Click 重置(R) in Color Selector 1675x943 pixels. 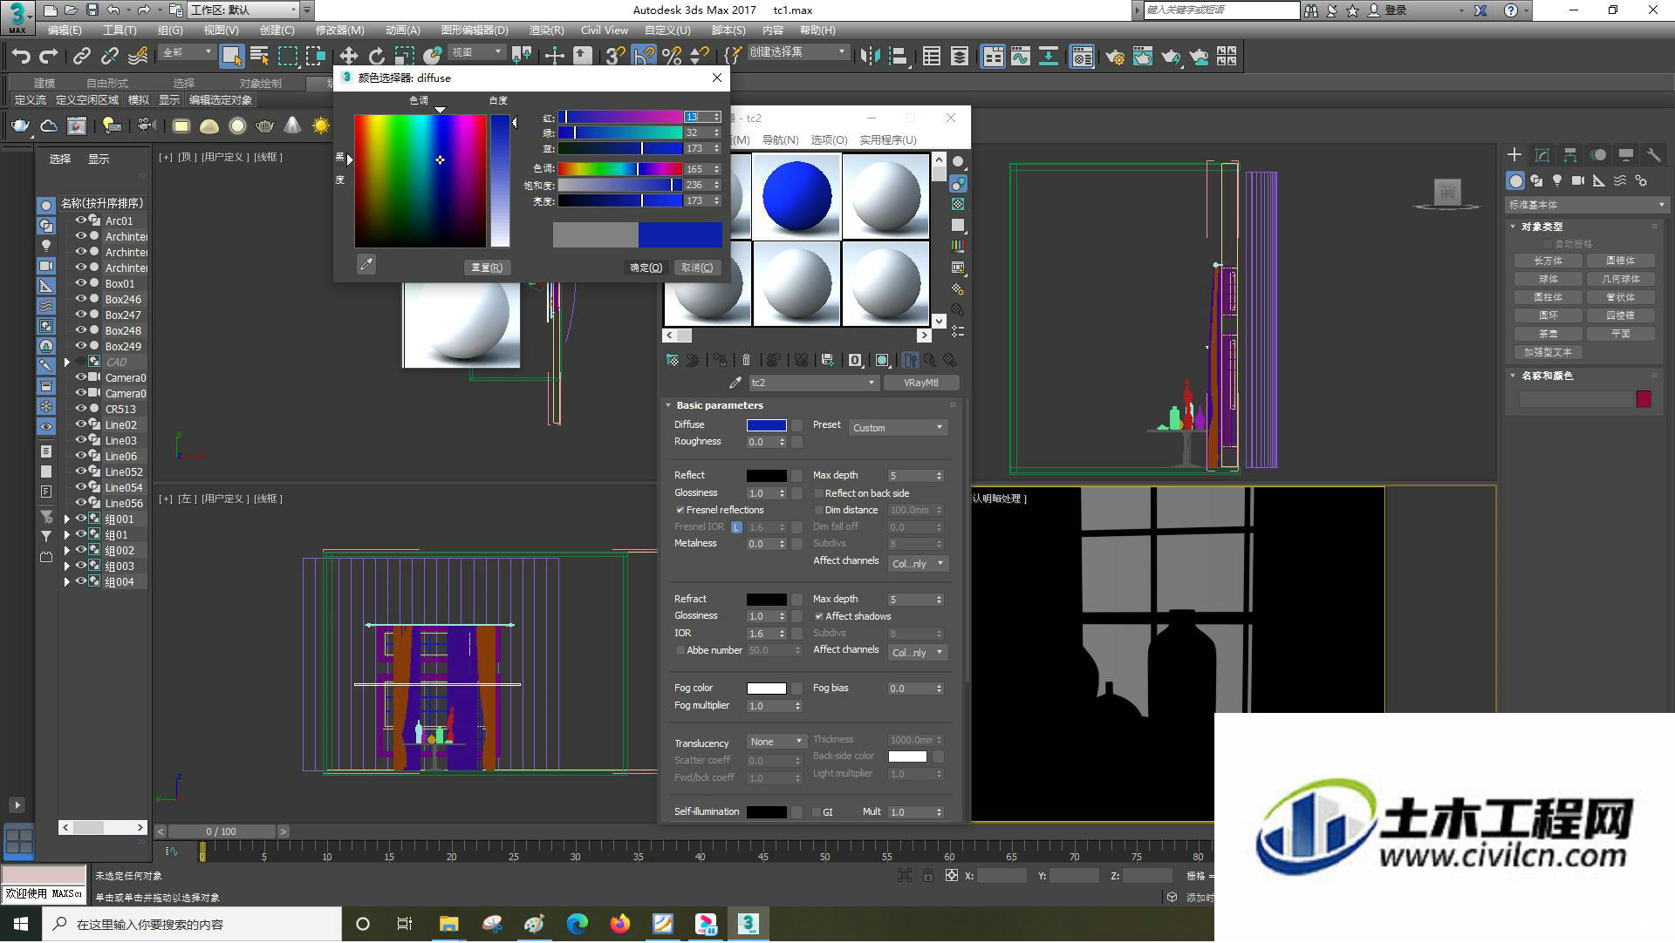pos(487,268)
